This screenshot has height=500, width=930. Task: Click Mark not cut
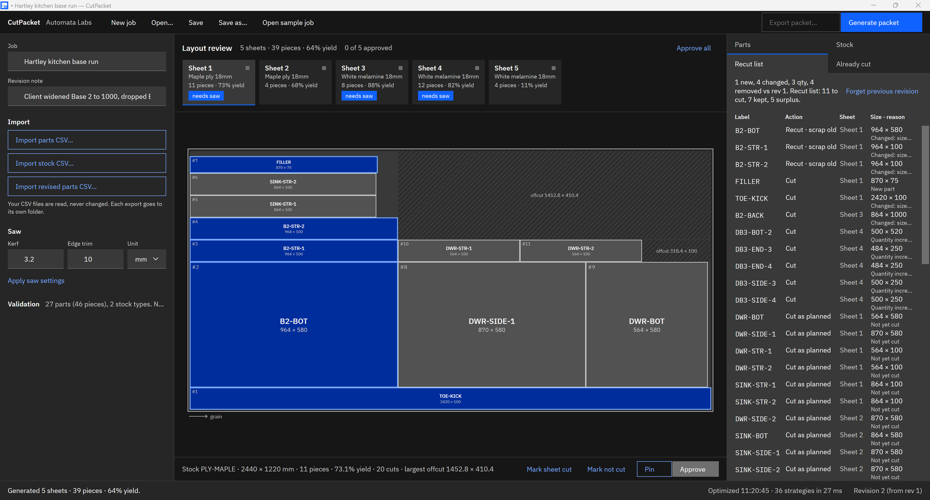pos(606,469)
